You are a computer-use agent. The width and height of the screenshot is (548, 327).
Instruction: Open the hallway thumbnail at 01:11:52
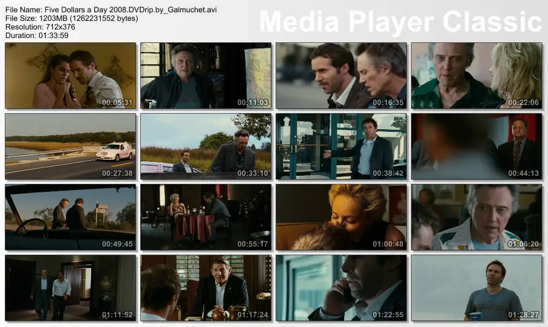(x=71, y=288)
